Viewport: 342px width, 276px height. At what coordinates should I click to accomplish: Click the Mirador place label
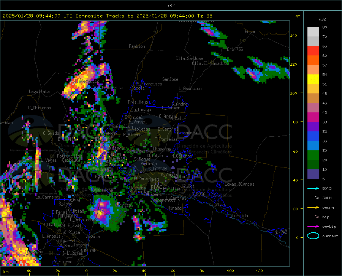coord(175,208)
